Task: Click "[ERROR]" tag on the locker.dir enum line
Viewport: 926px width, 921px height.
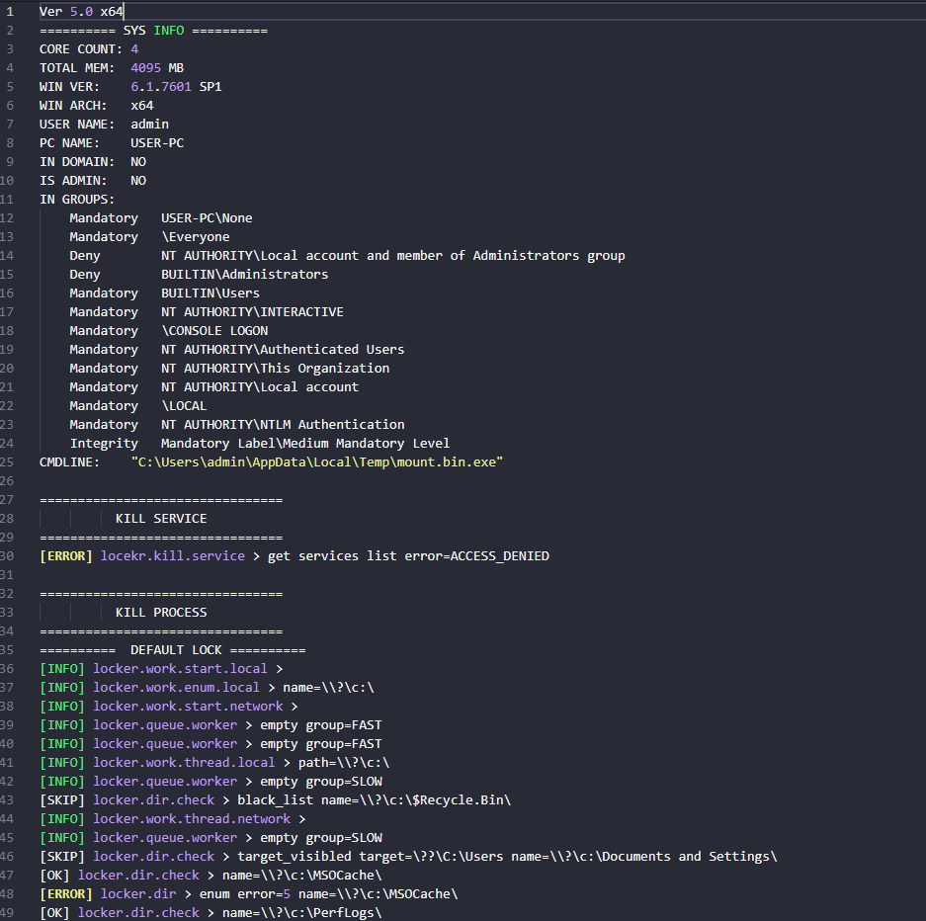Action: [66, 894]
